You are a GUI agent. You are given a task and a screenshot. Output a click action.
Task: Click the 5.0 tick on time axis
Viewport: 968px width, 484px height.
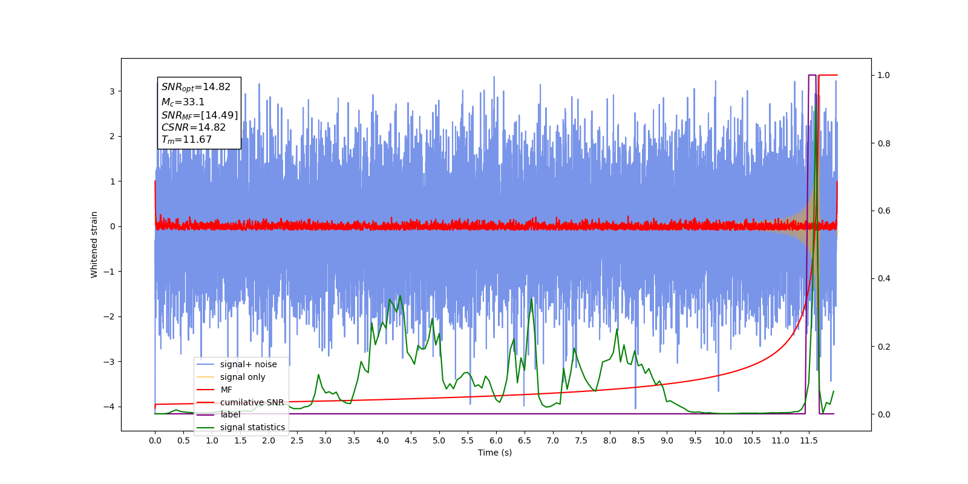click(439, 440)
